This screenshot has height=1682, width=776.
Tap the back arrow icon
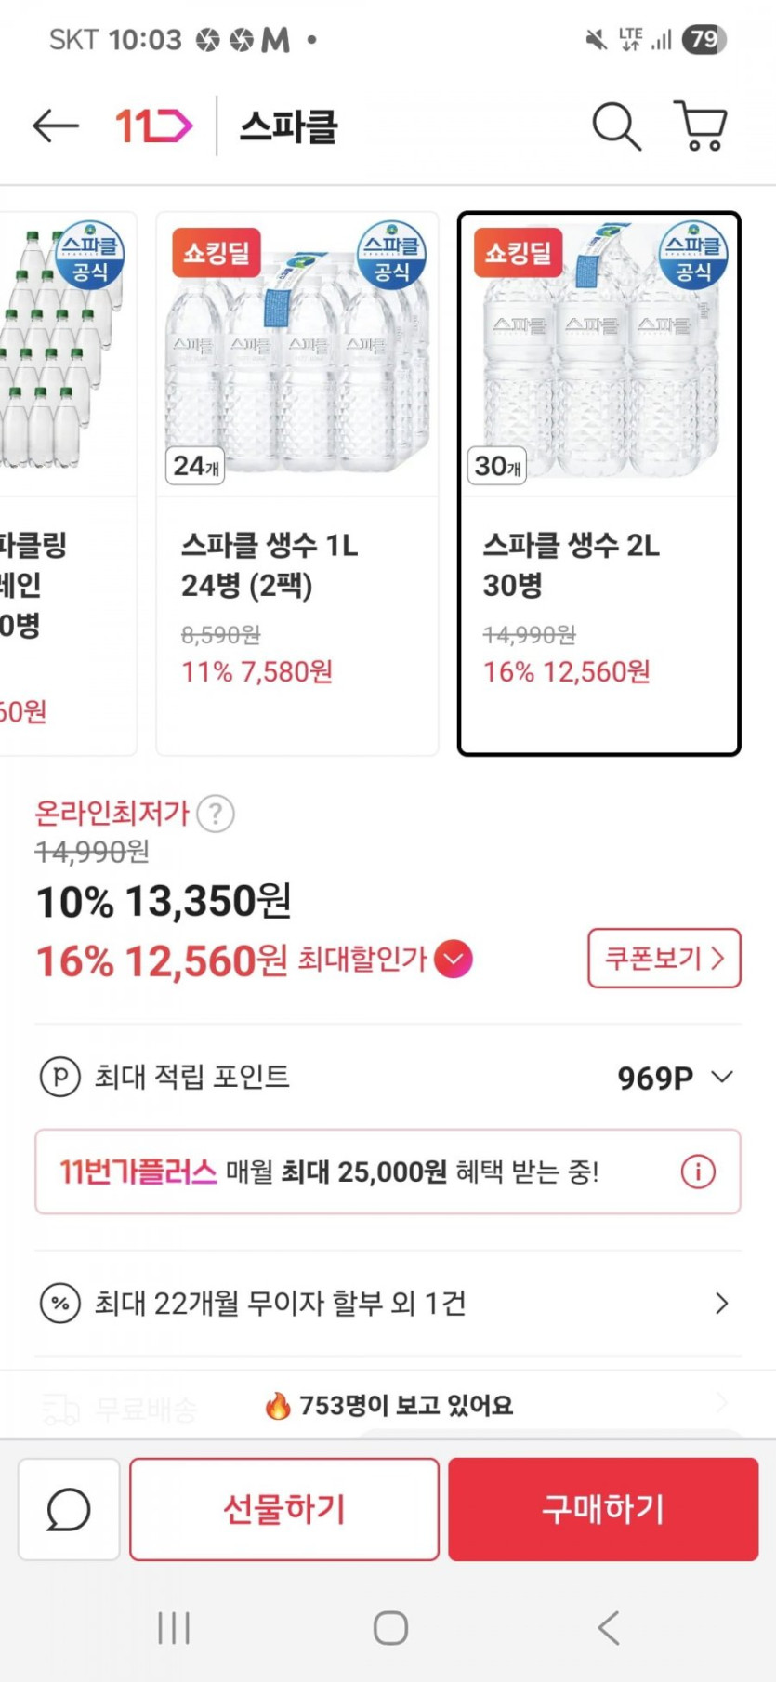coord(55,126)
